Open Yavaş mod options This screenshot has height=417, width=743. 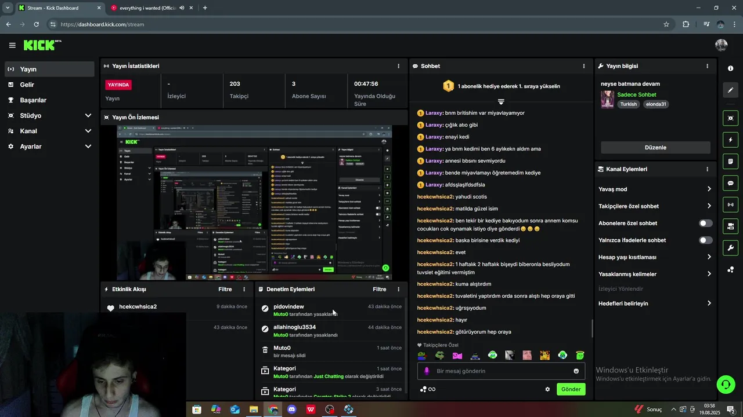[655, 189]
